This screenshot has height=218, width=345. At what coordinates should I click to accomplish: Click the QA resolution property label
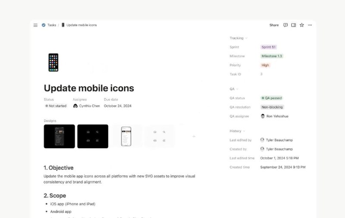point(240,107)
